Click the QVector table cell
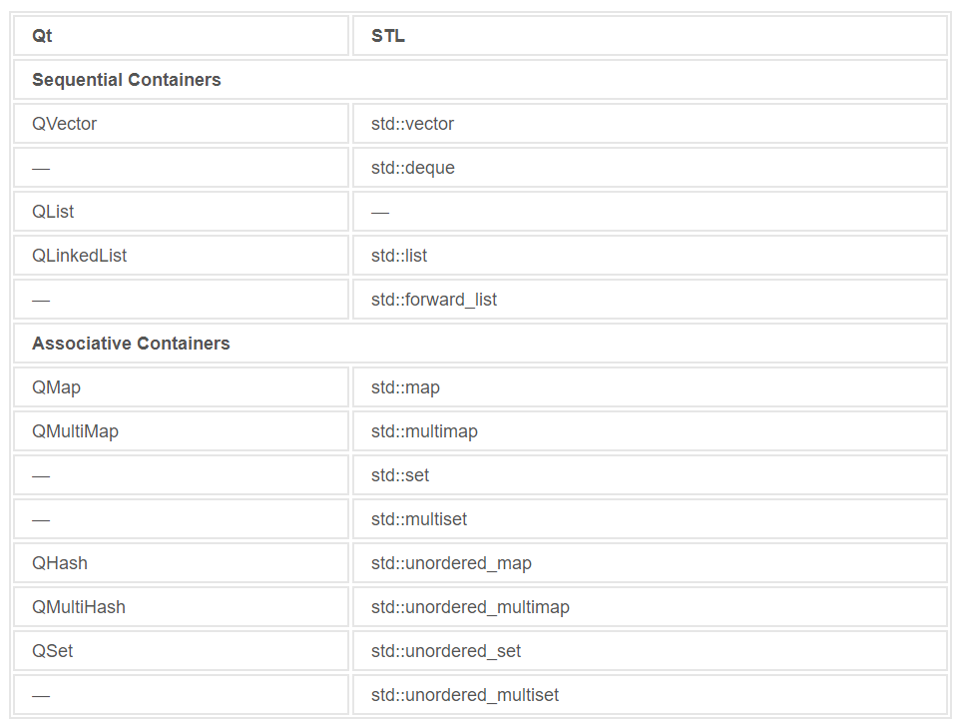This screenshot has width=964, height=725. 65,124
